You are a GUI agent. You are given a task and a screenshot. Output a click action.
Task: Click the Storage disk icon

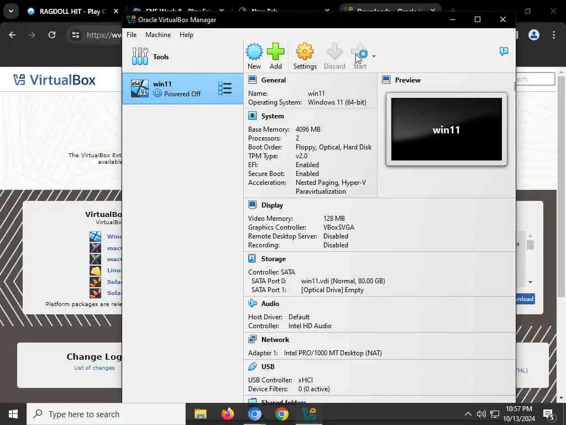(x=252, y=258)
